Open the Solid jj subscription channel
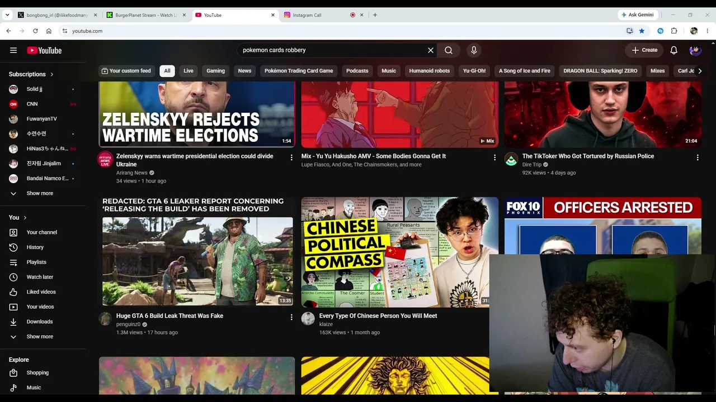Screen dimensions: 716x402 (43, 89)
